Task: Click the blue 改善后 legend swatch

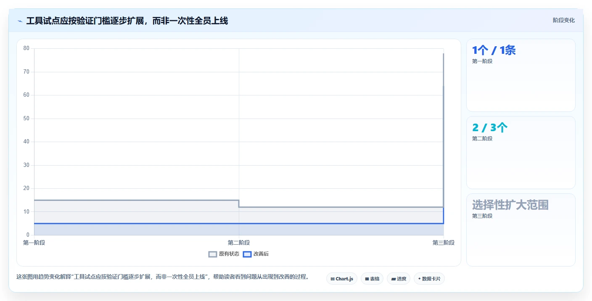Action: [247, 254]
